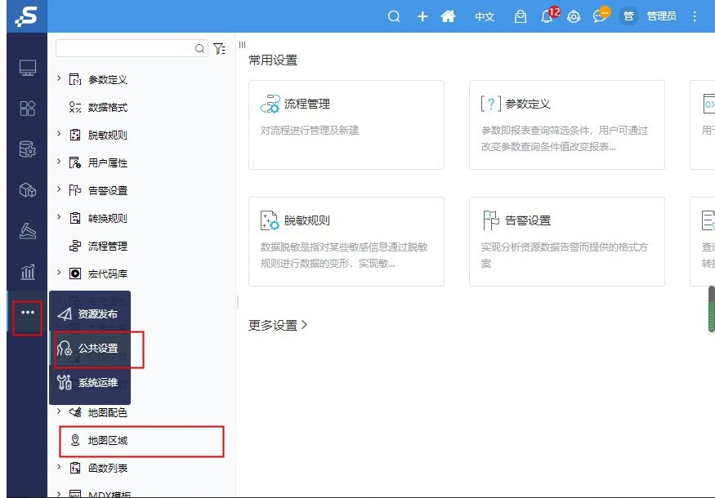Open the search magnifier in top bar
The image size is (715, 498).
point(394,17)
